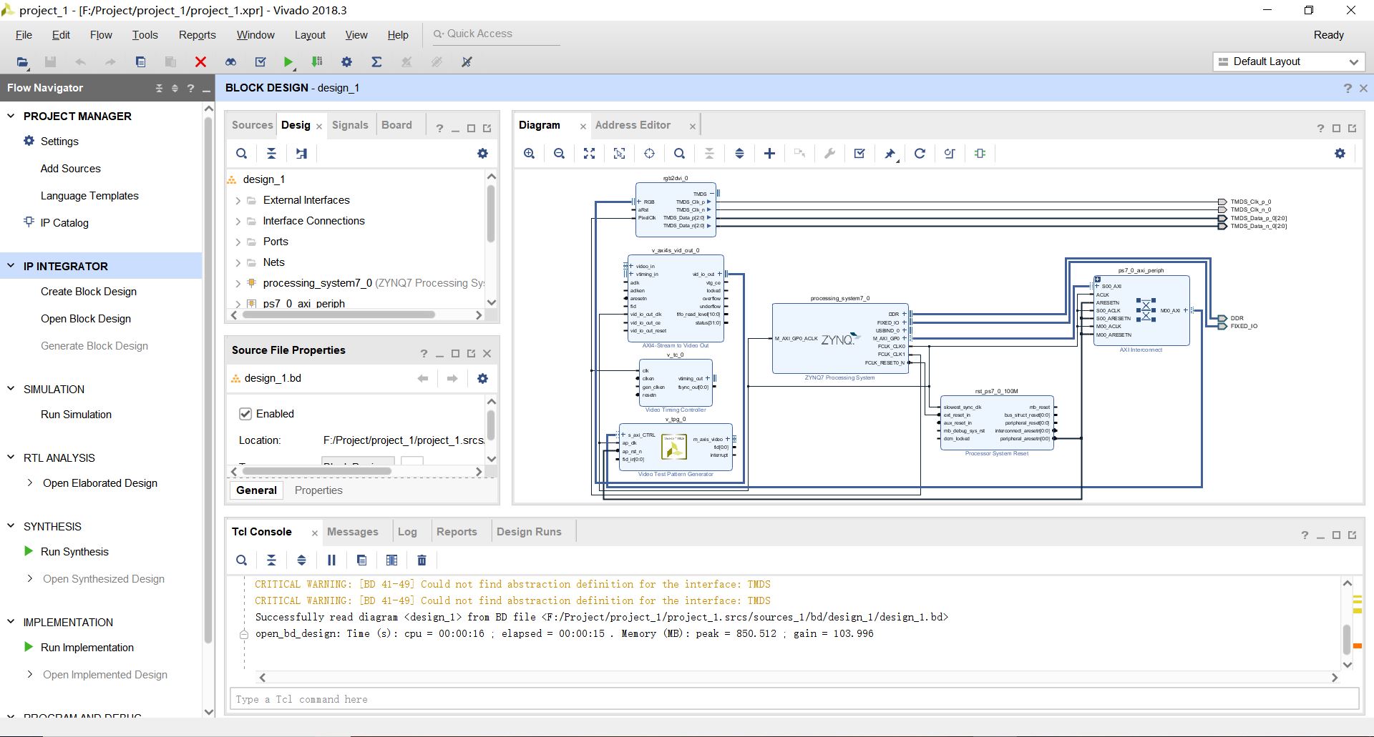Open the Reports menu
Viewport: 1374px width, 737px height.
click(197, 35)
